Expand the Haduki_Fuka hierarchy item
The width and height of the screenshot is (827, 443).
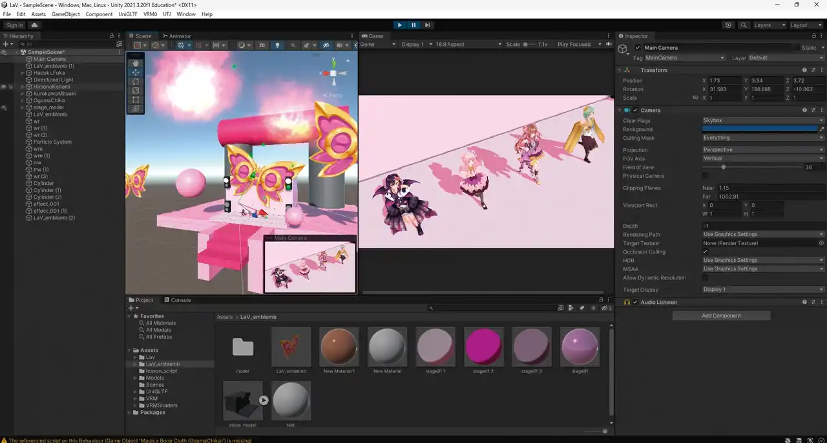coord(23,73)
